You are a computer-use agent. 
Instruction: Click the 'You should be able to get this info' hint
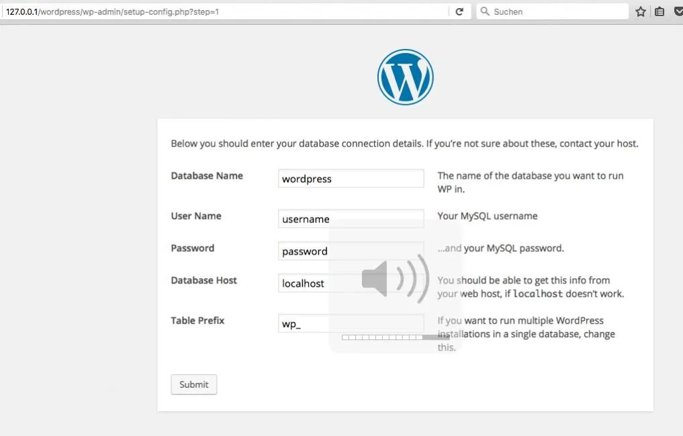[x=531, y=287]
